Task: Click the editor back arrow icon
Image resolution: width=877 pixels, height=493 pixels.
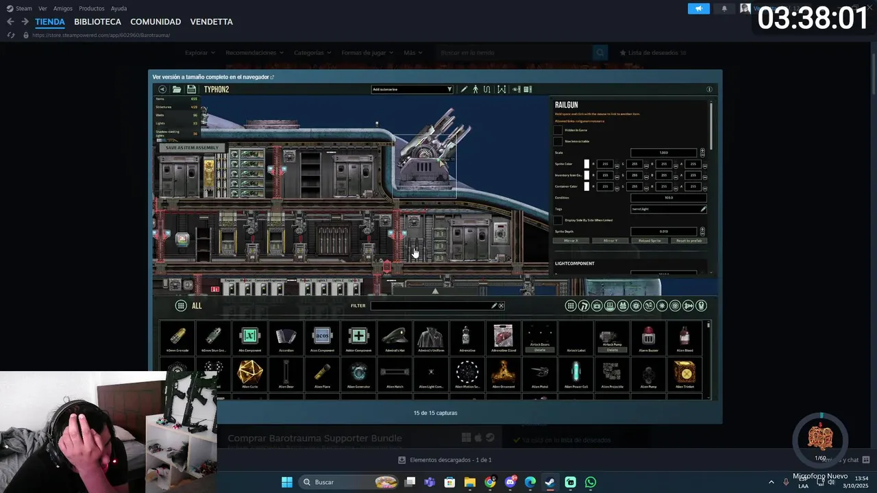Action: pos(162,89)
